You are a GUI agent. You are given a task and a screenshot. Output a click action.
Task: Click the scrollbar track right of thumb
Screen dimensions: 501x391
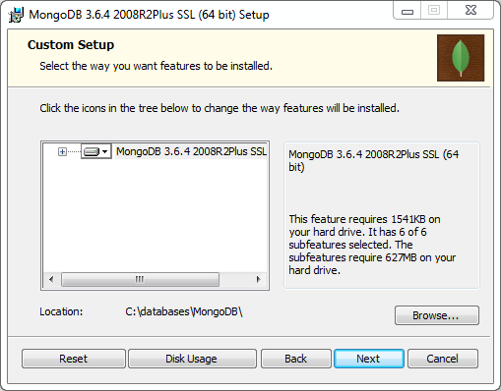click(235, 279)
